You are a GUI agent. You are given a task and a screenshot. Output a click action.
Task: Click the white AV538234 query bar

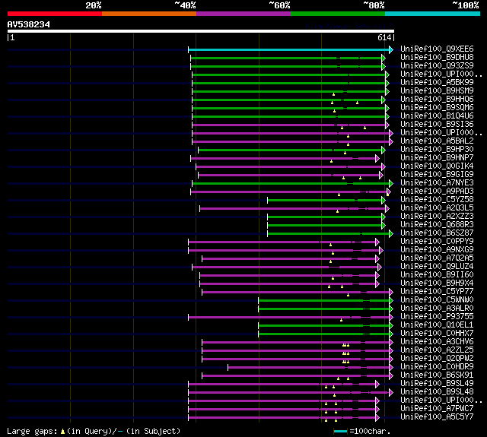pyautogui.click(x=201, y=31)
